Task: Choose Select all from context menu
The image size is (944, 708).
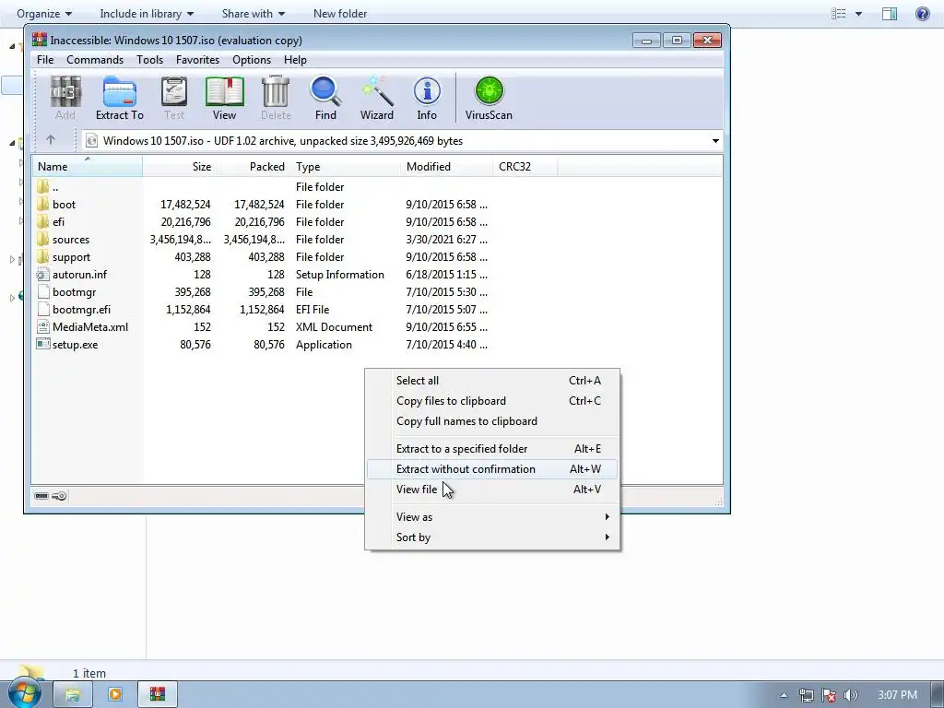Action: click(492, 381)
